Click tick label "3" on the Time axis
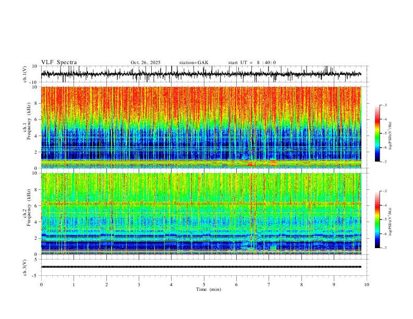This screenshot has width=413, height=319. point(139,285)
